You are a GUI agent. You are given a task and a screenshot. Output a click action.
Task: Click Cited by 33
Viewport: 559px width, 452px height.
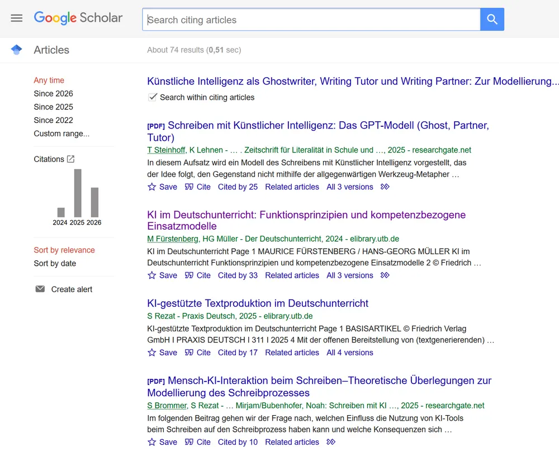[238, 275]
